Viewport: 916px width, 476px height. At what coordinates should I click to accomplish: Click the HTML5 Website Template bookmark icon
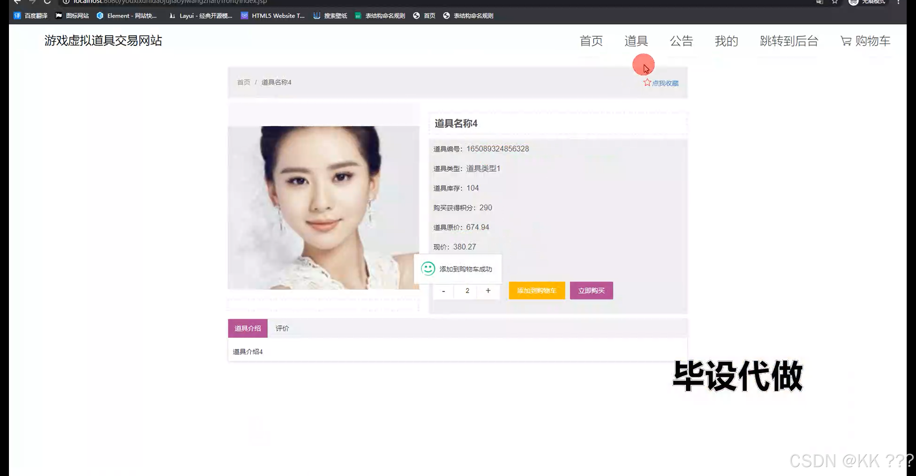click(x=244, y=15)
